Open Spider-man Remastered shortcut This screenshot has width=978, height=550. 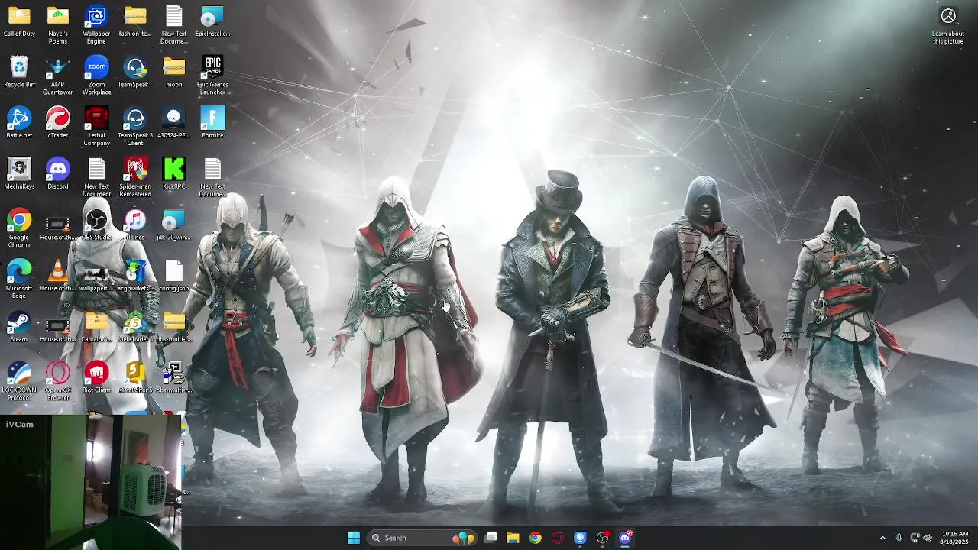(x=135, y=178)
